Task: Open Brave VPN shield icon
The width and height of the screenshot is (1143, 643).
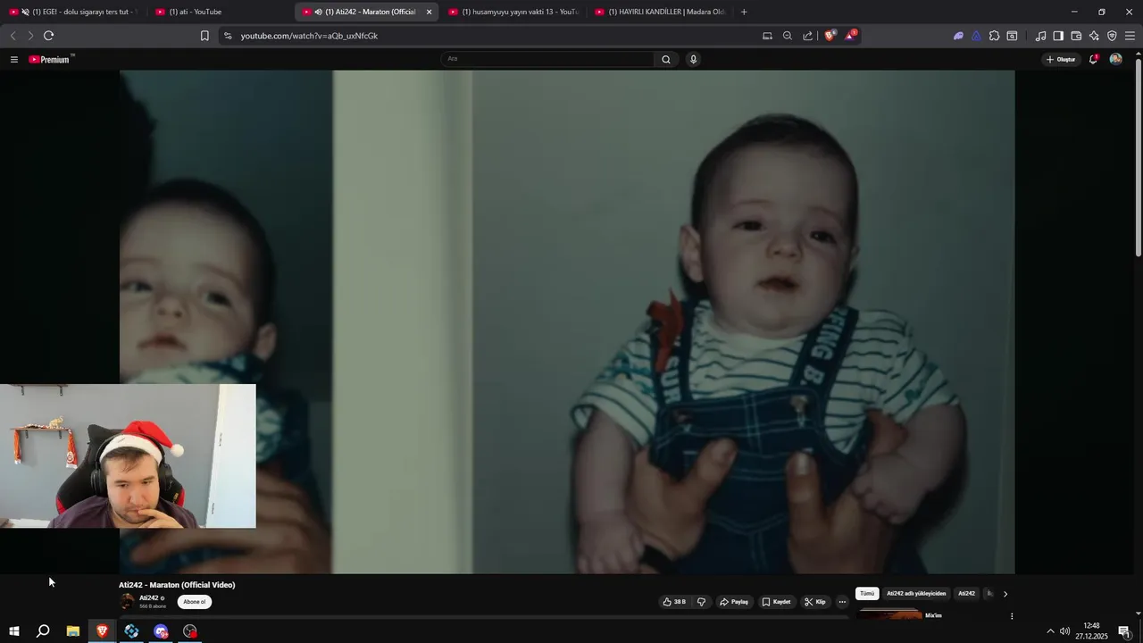Action: [1112, 36]
